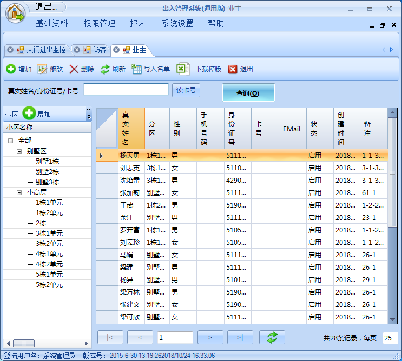Select the 3栋1单元 tree item
Image resolution: width=402 pixels, height=361 pixels.
click(49, 233)
